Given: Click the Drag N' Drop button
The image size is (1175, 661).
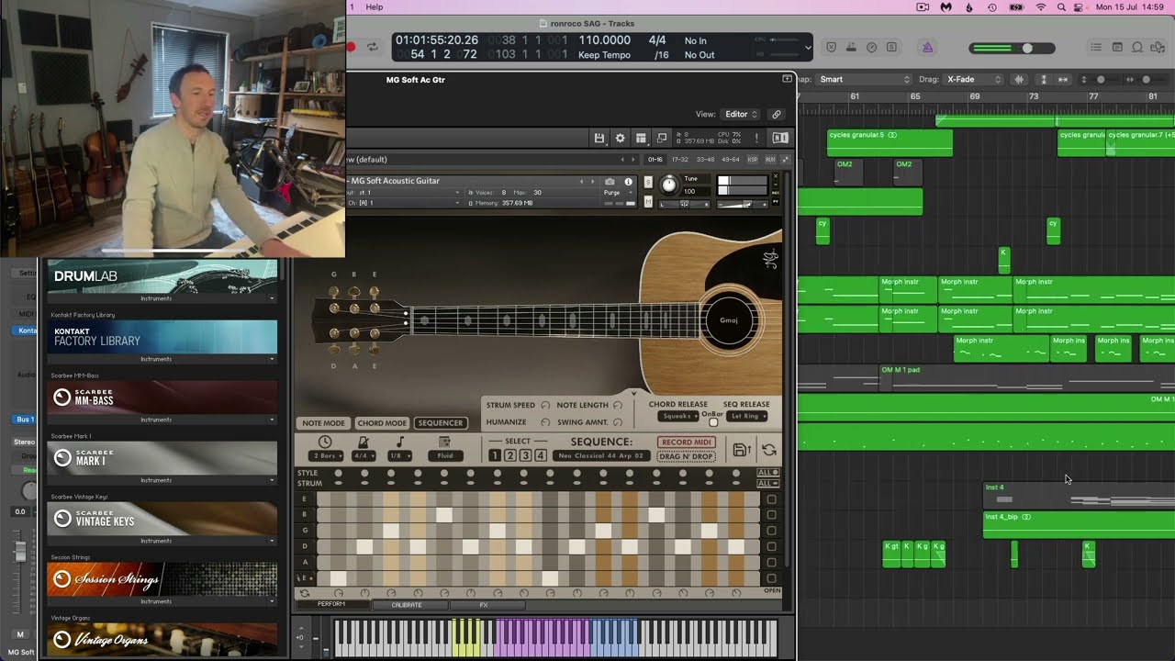Looking at the screenshot, I should click(686, 456).
